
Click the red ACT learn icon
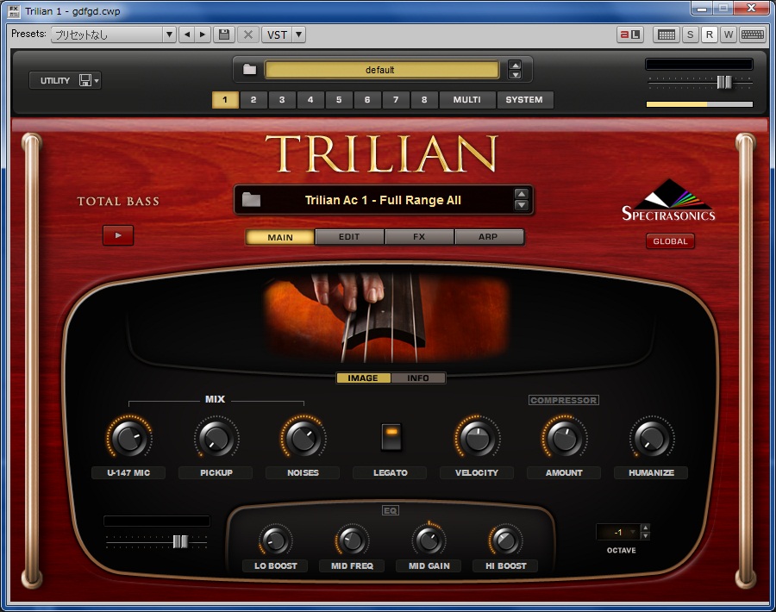tap(630, 34)
